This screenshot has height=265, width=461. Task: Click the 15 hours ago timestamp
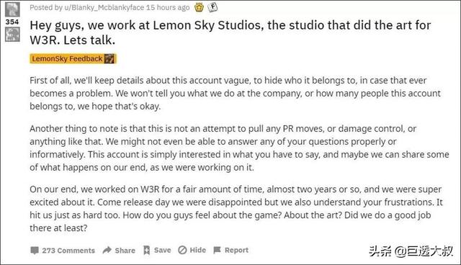coord(168,7)
